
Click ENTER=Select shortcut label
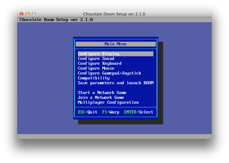coord(138,112)
